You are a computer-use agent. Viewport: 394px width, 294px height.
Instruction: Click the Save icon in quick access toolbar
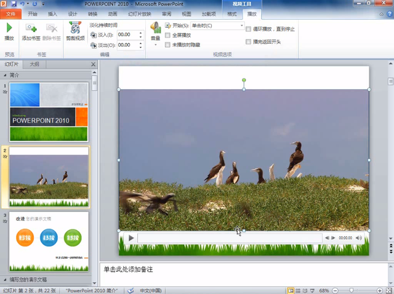point(15,4)
